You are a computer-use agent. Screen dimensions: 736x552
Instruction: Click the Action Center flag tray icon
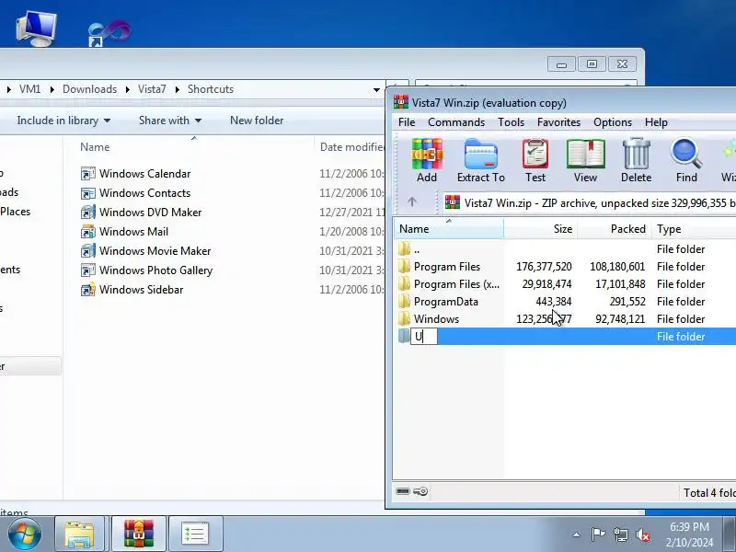pyautogui.click(x=598, y=535)
